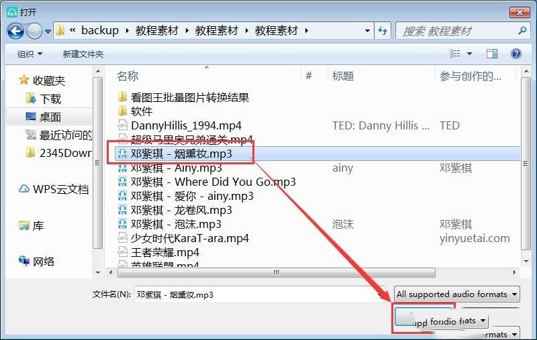The width and height of the screenshot is (537, 340).
Task: Open the 组织 menu
Action: [30, 54]
